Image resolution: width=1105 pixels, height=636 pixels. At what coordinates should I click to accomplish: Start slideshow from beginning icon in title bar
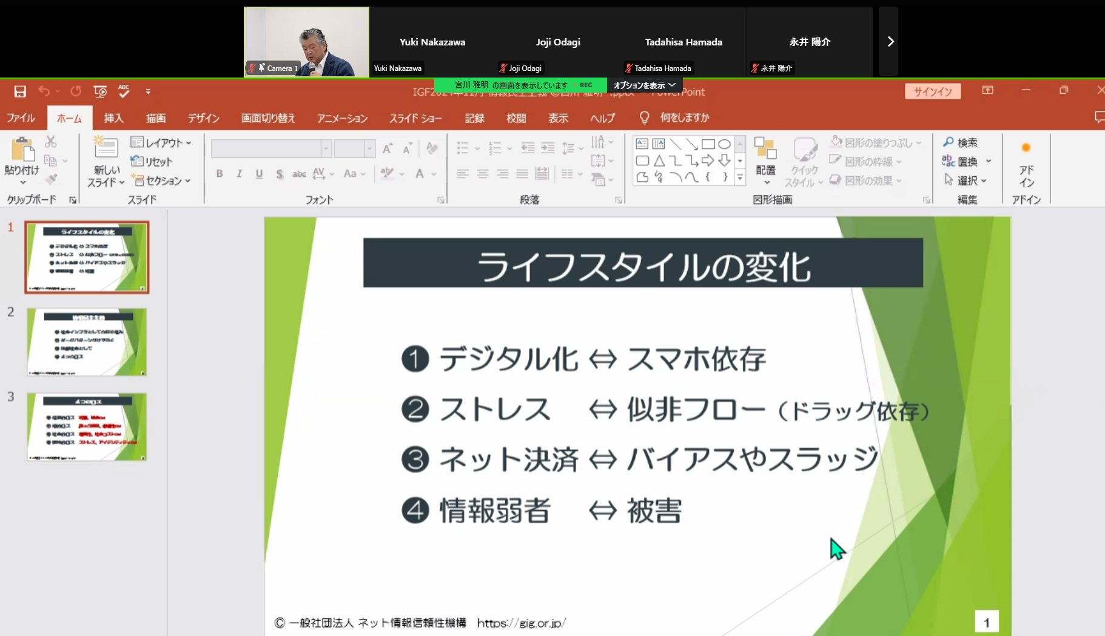(x=100, y=91)
